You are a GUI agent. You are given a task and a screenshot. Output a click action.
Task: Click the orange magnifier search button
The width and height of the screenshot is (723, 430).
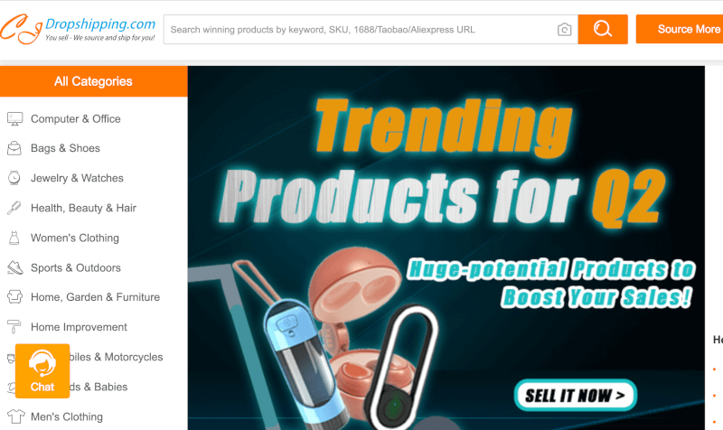pos(603,29)
